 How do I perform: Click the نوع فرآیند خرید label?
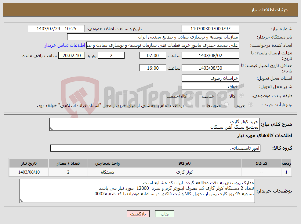[x=277, y=105]
